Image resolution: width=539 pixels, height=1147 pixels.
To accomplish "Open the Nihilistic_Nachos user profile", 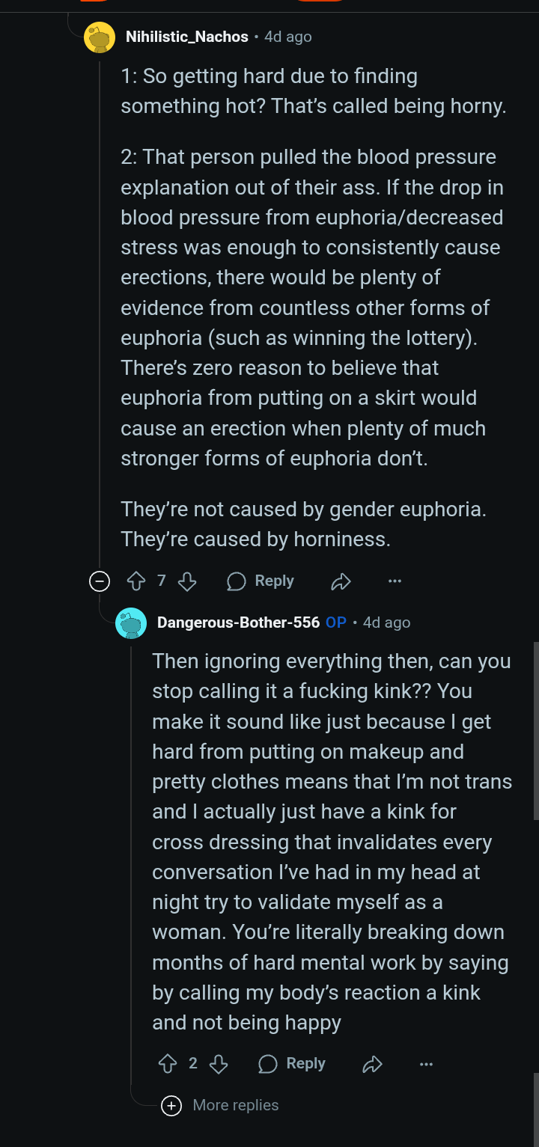I will coord(187,37).
